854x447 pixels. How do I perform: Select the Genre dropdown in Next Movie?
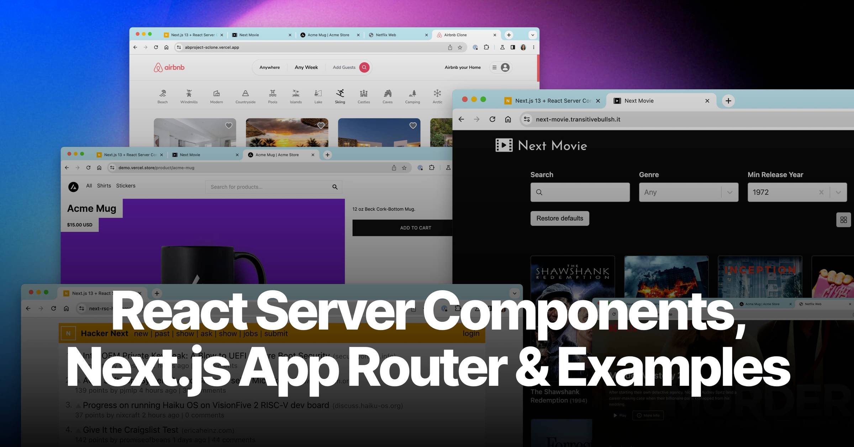(686, 192)
